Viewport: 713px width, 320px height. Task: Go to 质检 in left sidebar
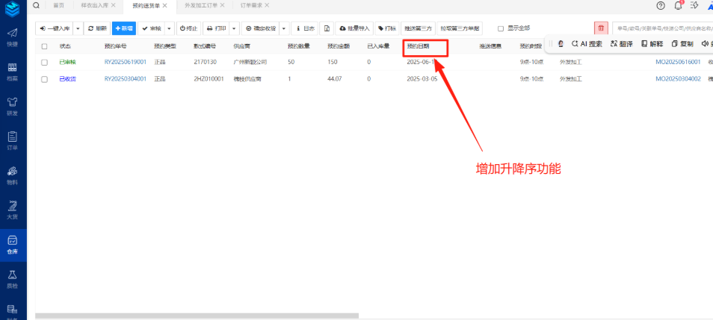(x=13, y=278)
